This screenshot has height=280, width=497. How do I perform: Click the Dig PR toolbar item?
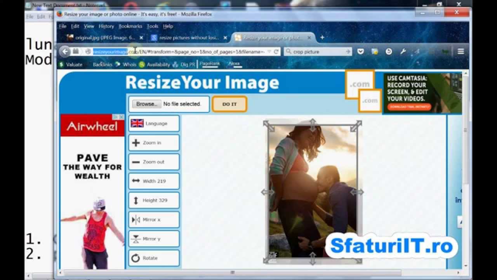click(184, 65)
